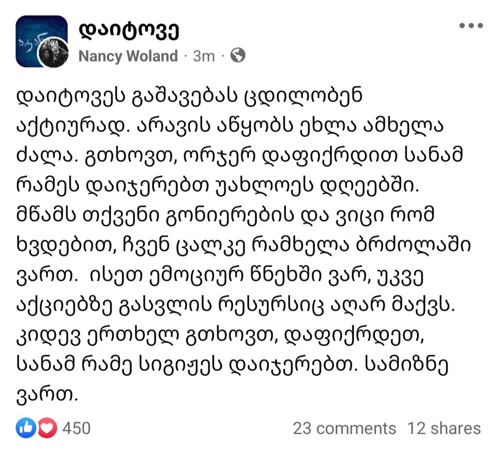
Task: Open Nancy Woland's profile name link
Action: [x=128, y=56]
